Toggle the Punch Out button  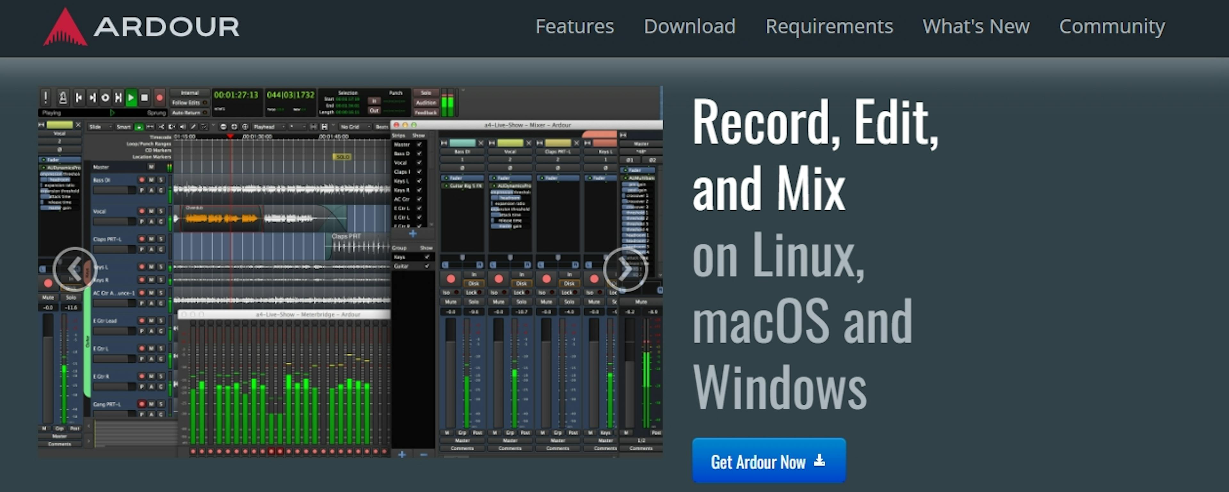tap(374, 110)
